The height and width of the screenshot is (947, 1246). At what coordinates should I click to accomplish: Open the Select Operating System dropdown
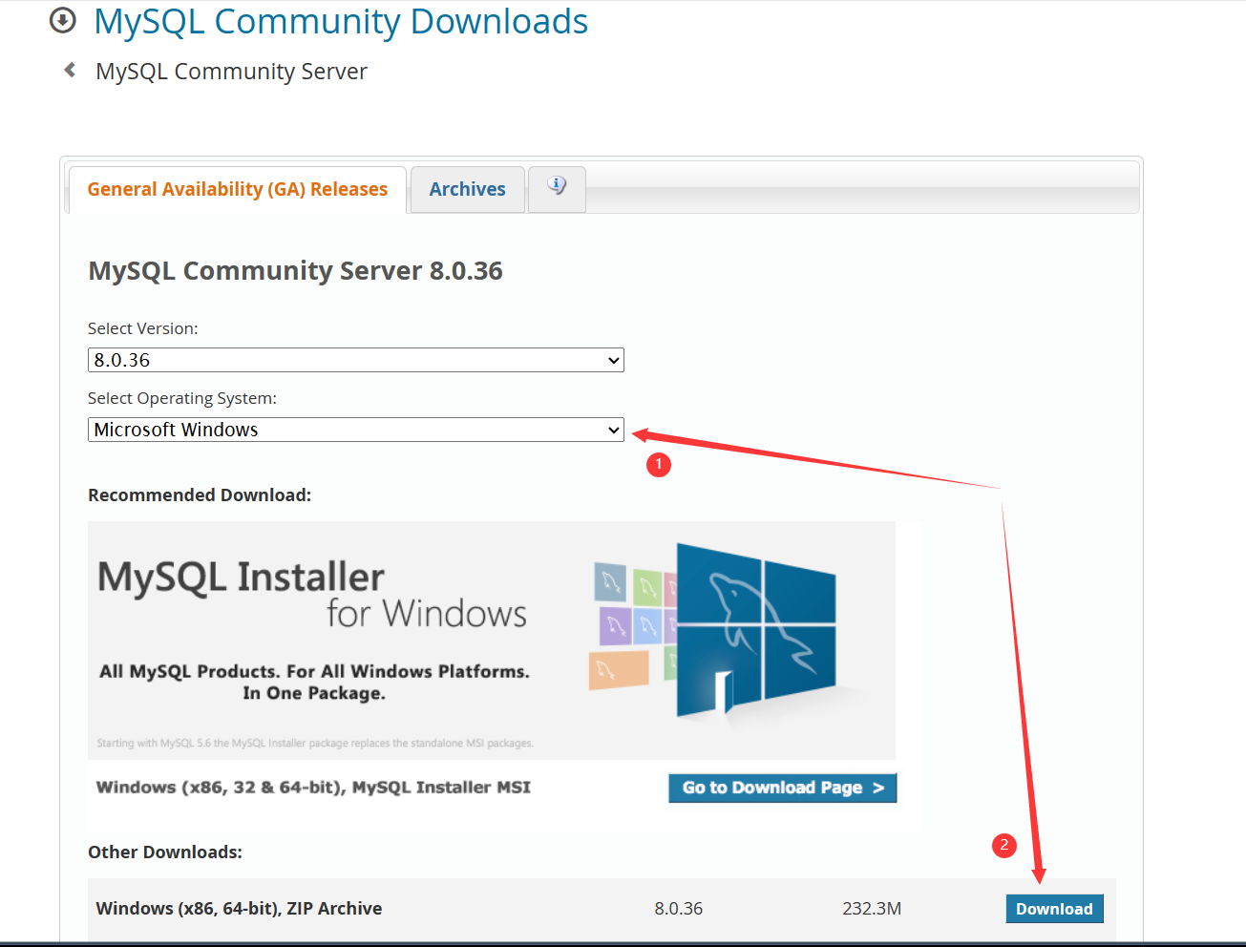click(355, 430)
